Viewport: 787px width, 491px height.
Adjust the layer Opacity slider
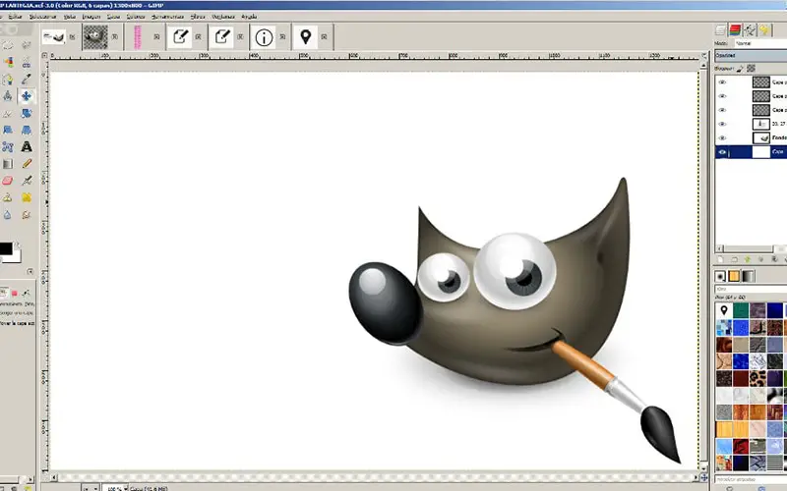(x=751, y=56)
